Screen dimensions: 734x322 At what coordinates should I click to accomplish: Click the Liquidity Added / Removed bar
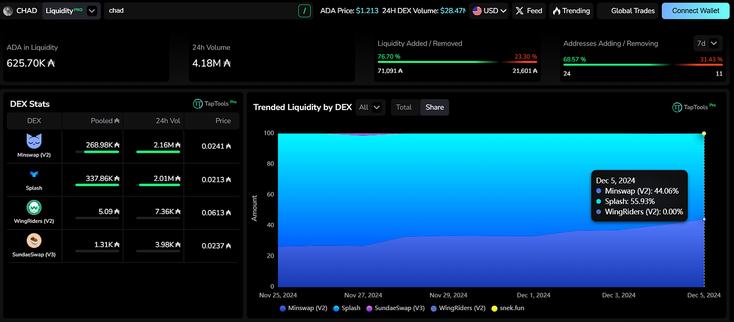pos(457,62)
